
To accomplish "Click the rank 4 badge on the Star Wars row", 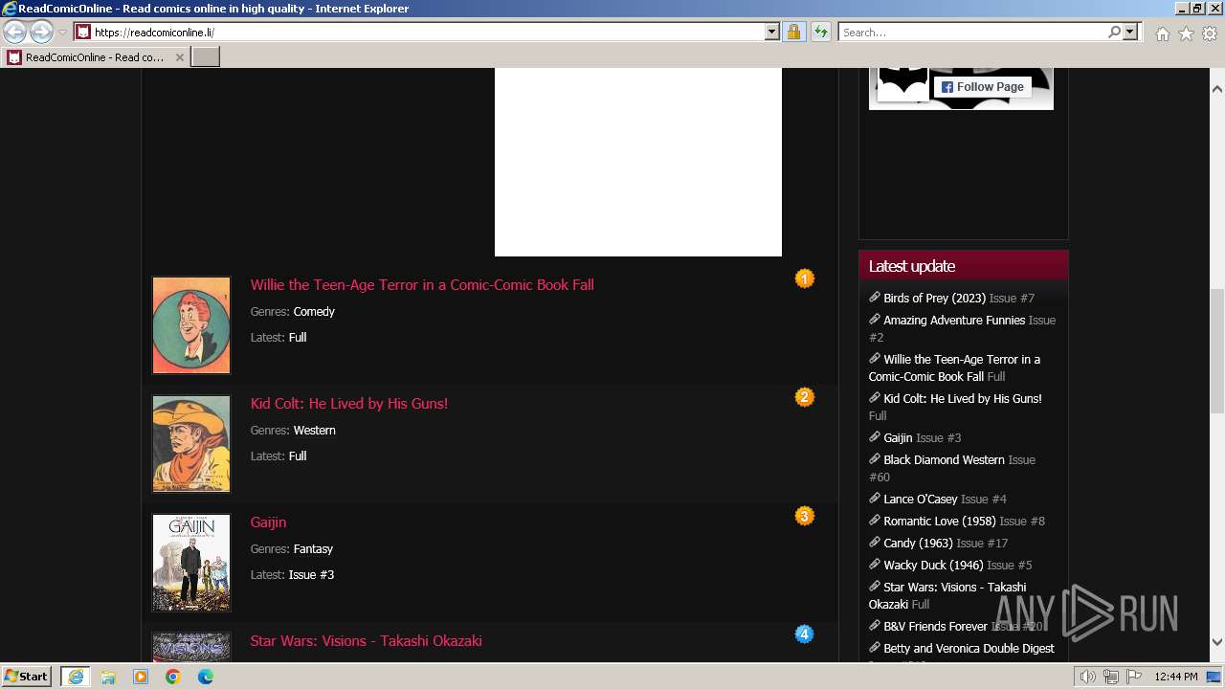I will (x=804, y=633).
